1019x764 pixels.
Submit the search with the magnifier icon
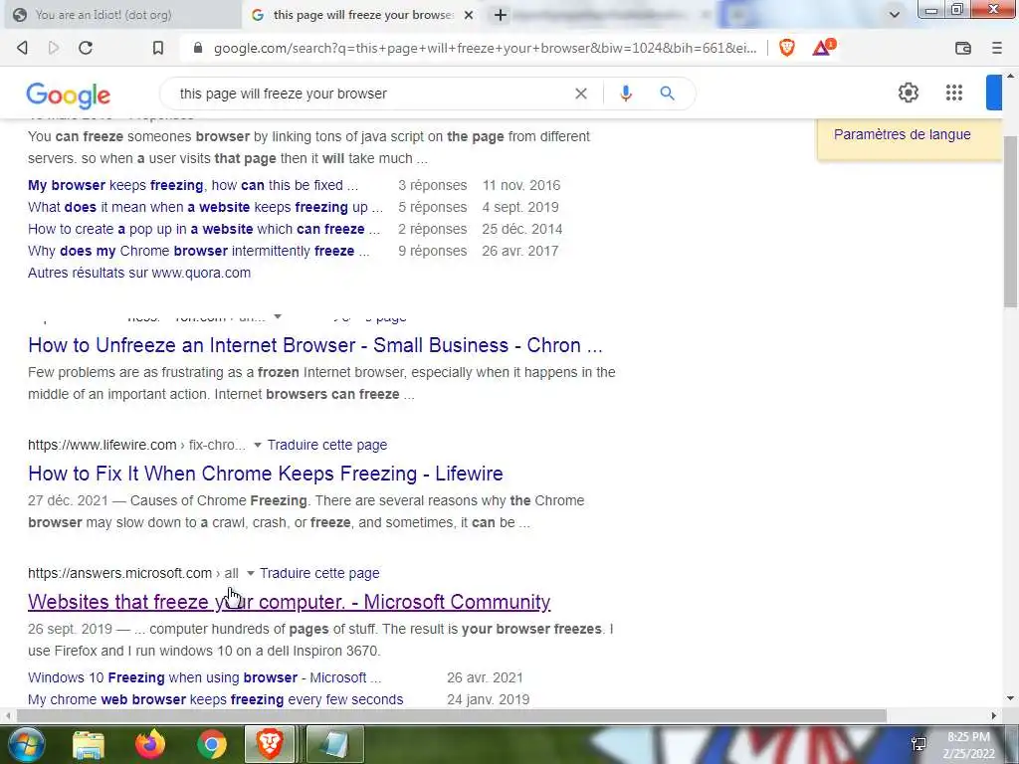coord(667,94)
